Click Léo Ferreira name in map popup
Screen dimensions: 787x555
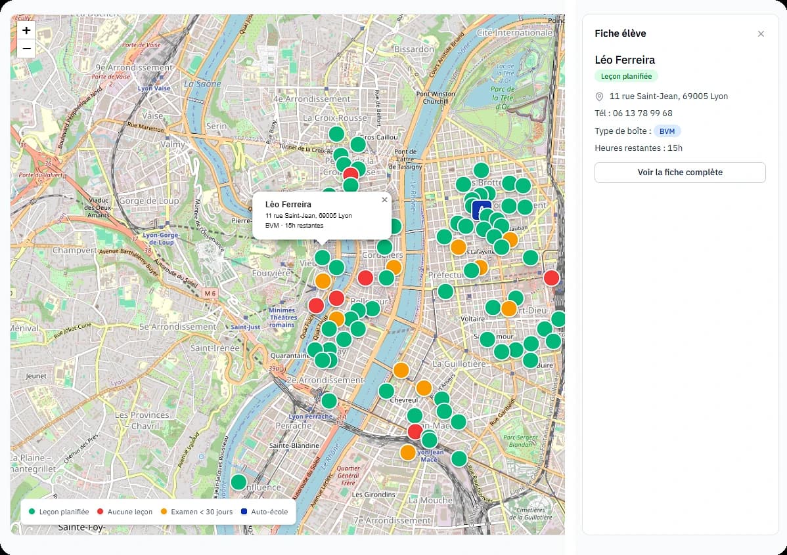pos(288,205)
